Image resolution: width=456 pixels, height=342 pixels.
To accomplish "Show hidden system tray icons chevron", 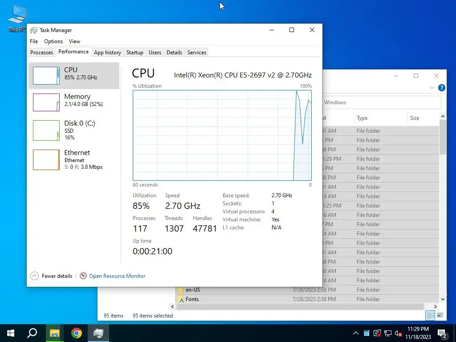I will [356, 333].
